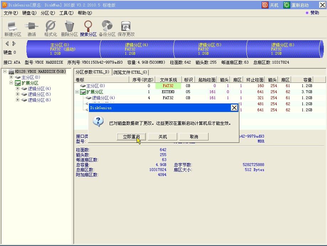Expand the 逻辑分区(5) tree node

point(18,94)
